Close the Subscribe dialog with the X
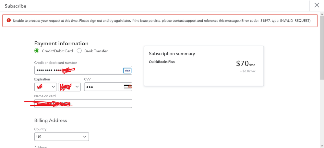This screenshot has width=324, height=148. pos(317,5)
